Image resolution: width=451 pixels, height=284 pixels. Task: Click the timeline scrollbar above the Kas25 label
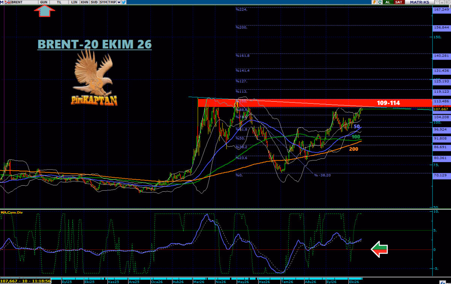pyautogui.click(x=113, y=279)
